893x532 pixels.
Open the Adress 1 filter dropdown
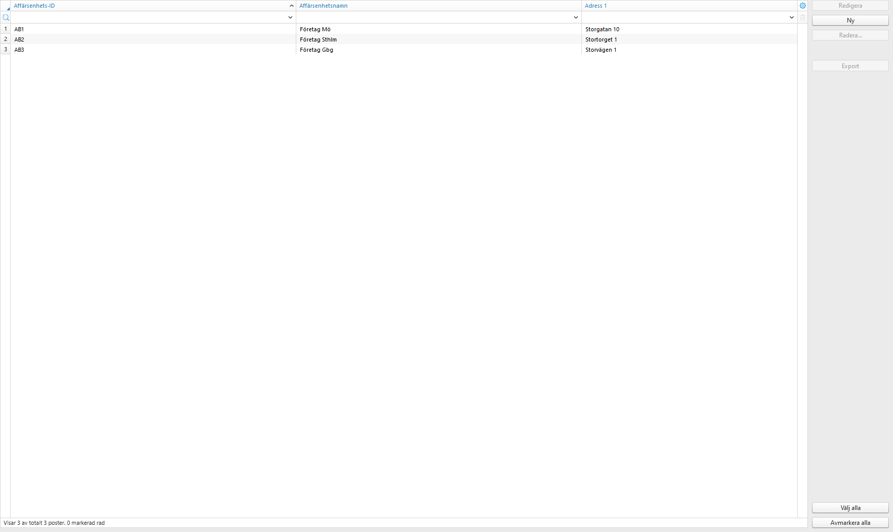[x=791, y=17]
